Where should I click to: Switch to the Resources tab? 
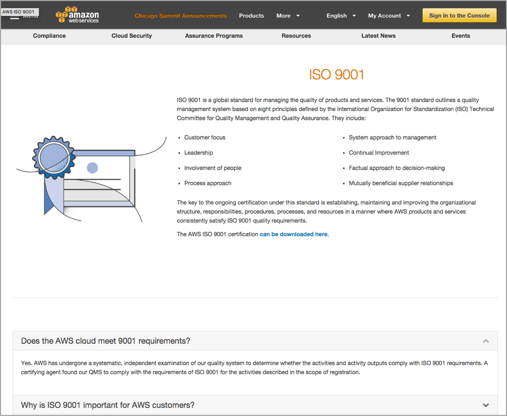coord(296,36)
